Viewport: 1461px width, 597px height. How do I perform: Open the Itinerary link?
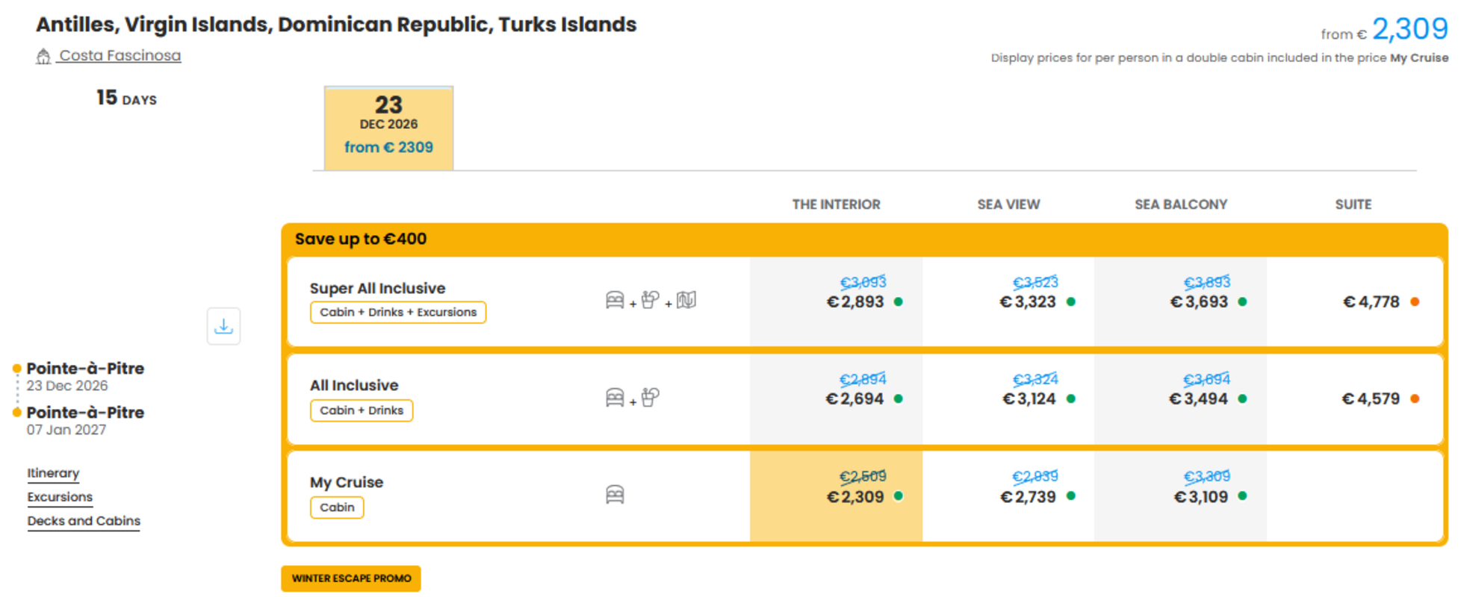pos(53,473)
